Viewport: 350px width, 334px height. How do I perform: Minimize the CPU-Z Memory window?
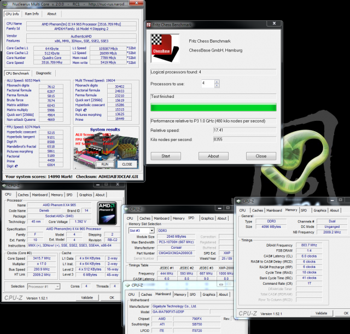[332, 200]
